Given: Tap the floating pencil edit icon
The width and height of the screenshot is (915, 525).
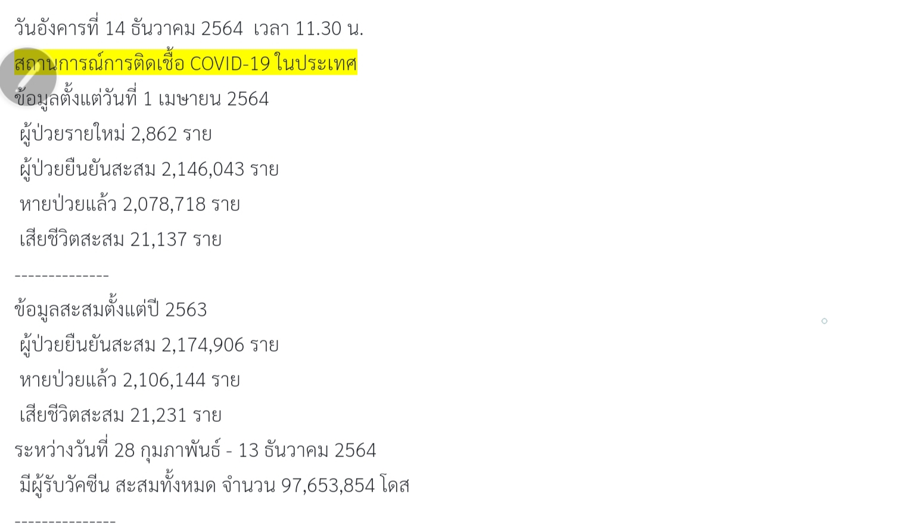Looking at the screenshot, I should (28, 76).
